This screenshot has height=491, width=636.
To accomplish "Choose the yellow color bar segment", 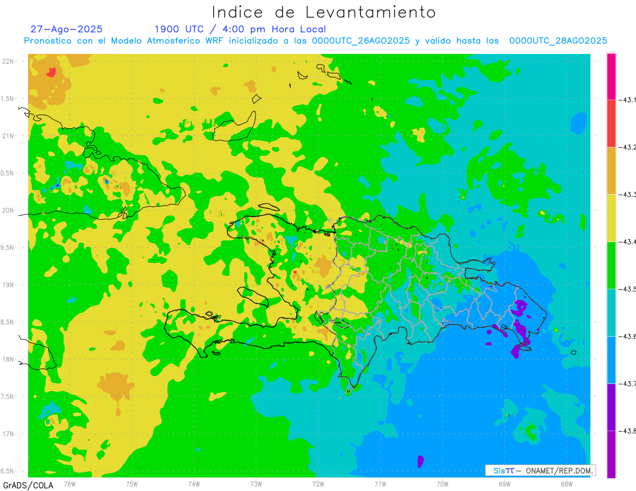I will [611, 218].
